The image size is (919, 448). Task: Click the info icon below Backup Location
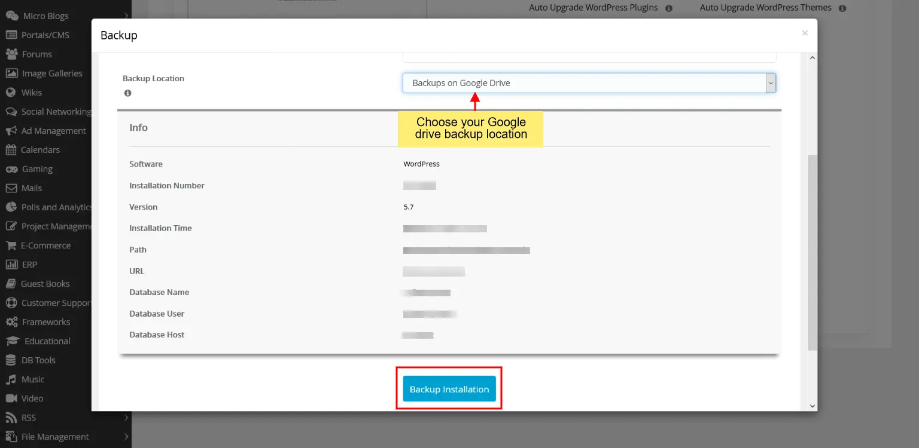128,93
